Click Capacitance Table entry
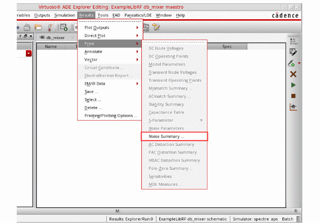Screen dimensions: 320x223 (x=174, y=112)
